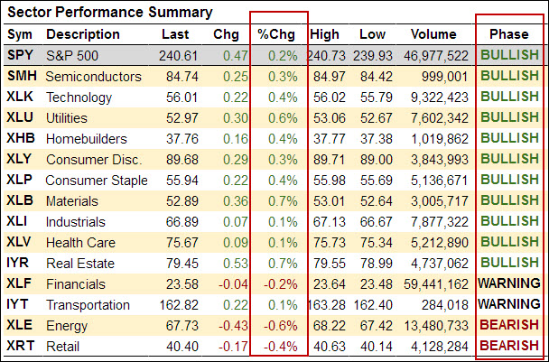This screenshot has height=362, width=549.
Task: Click the Health Care description
Action: coord(81,243)
